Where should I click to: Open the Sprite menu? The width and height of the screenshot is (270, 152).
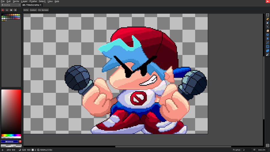16,1
